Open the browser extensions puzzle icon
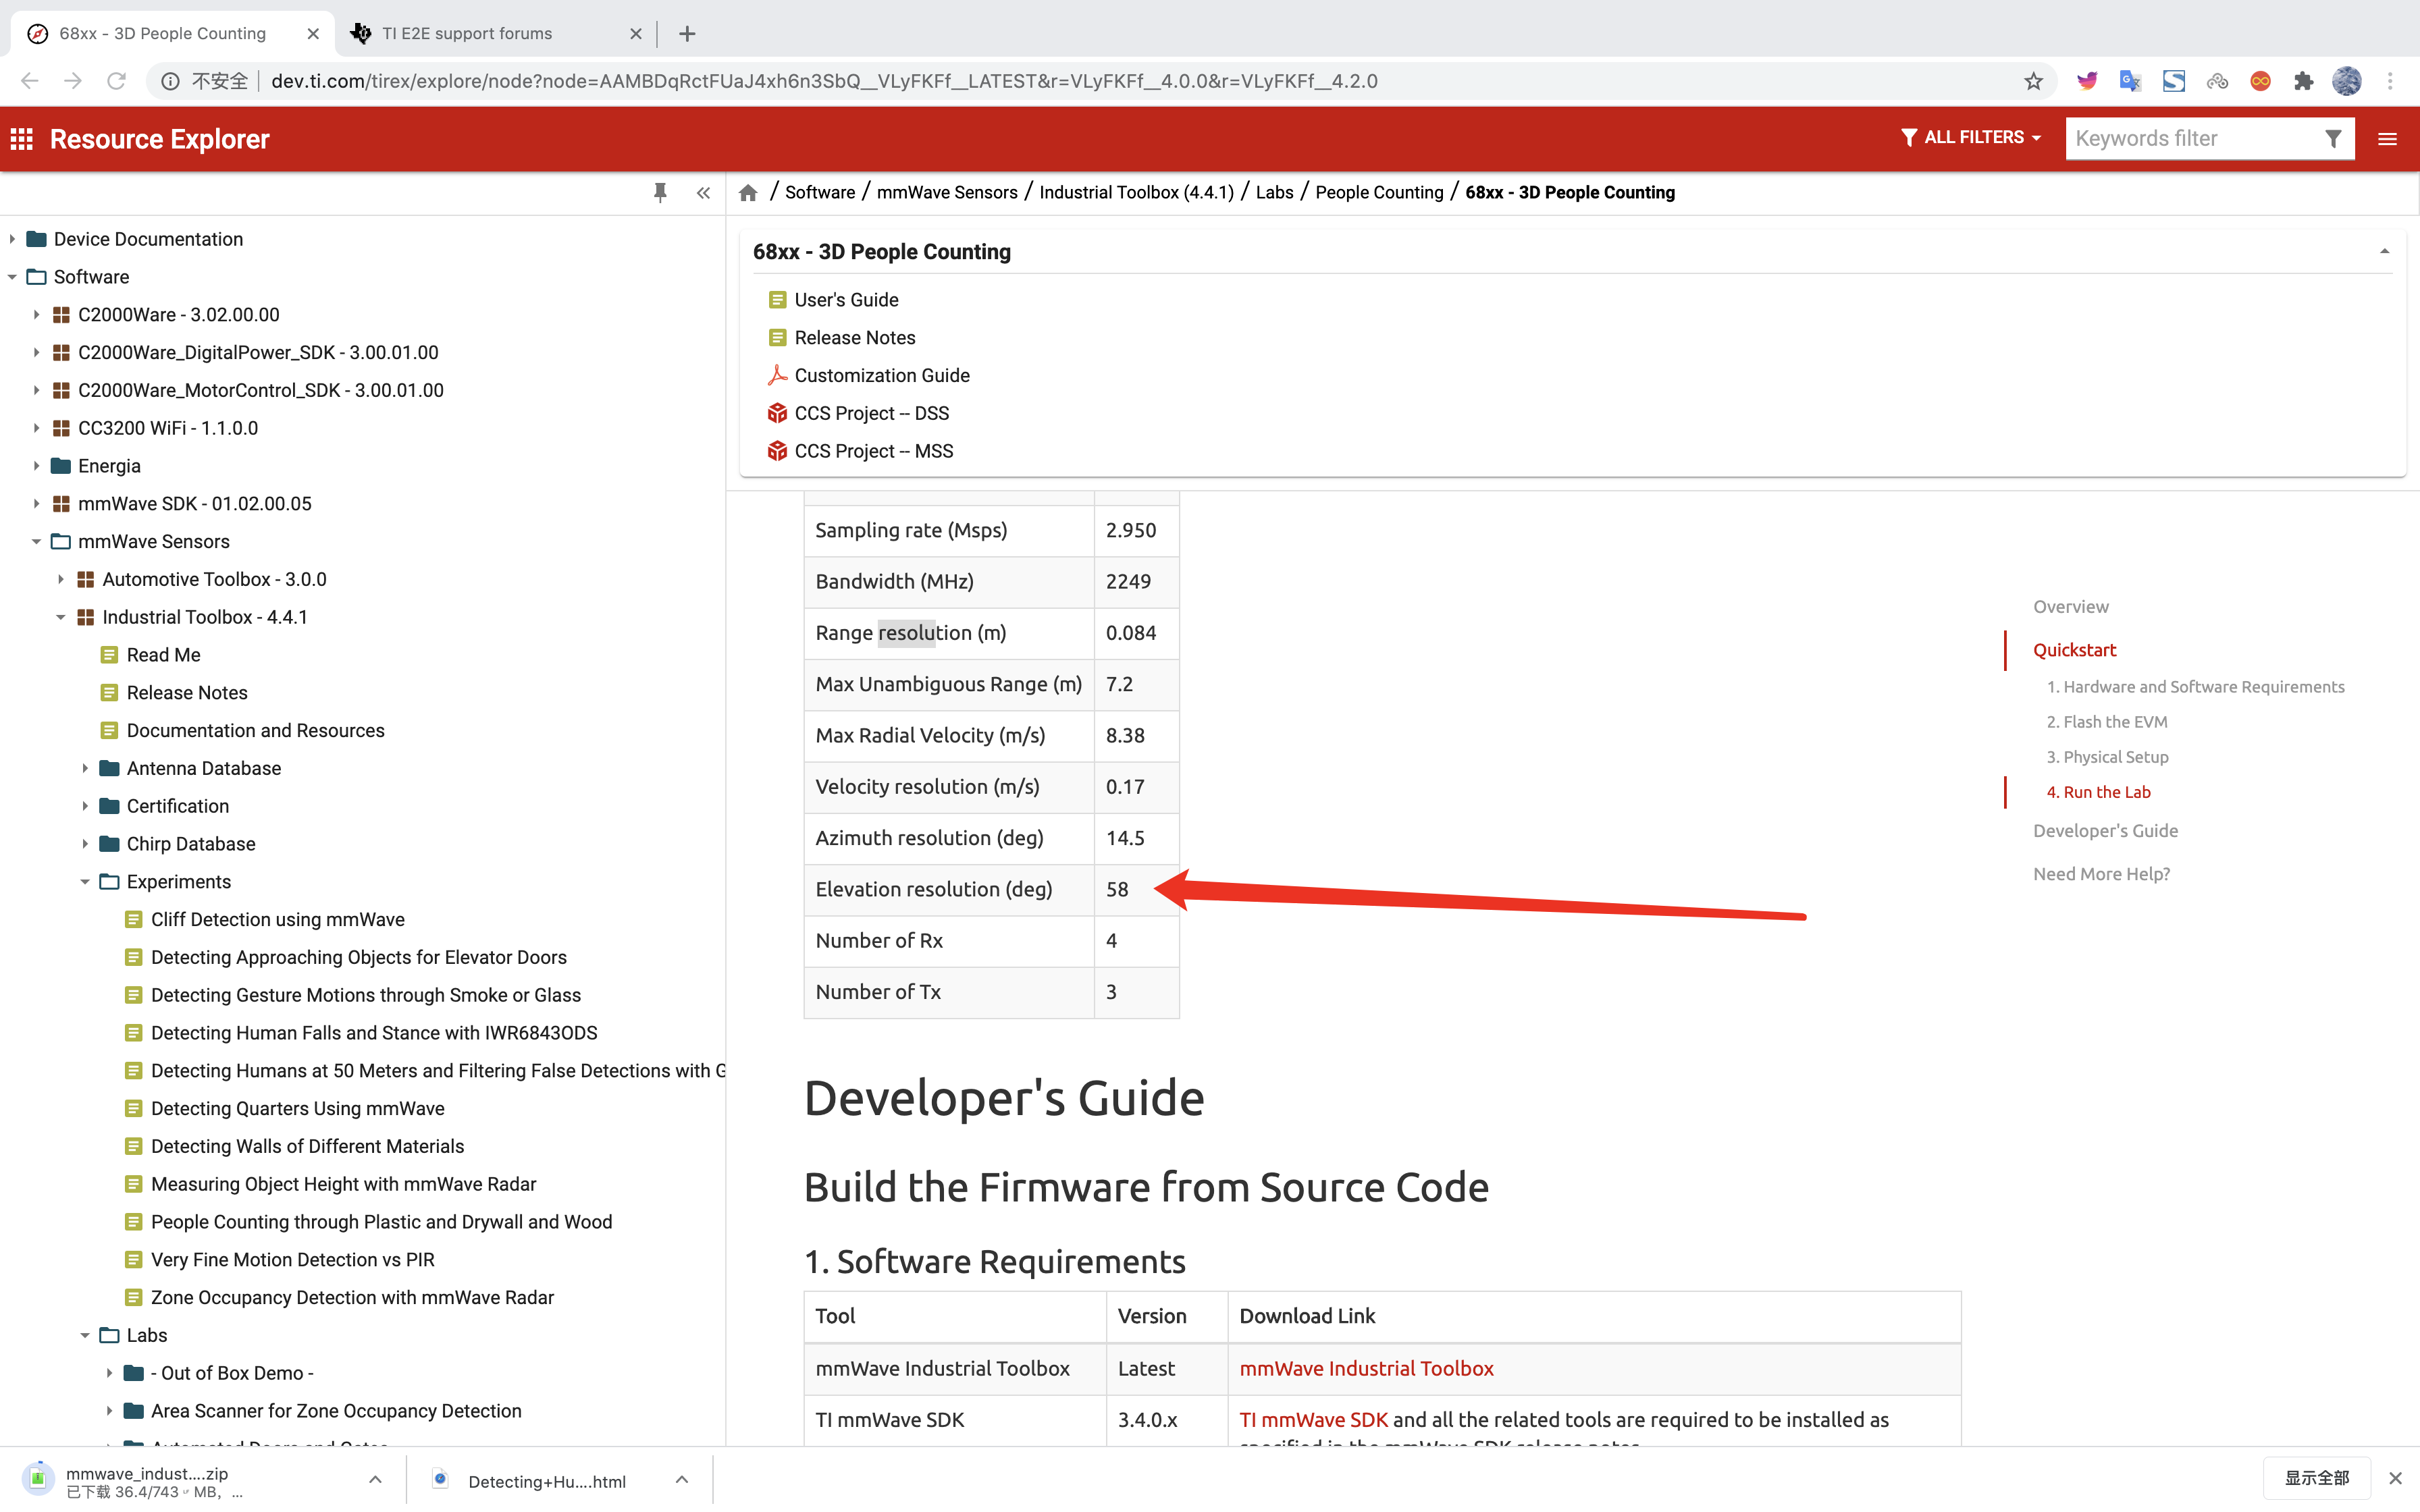The width and height of the screenshot is (2420, 1512). [2303, 81]
